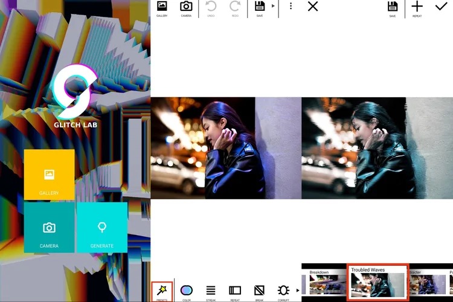This screenshot has height=302, width=453.
Task: Click the Glitch Lab logo
Action: (x=75, y=96)
